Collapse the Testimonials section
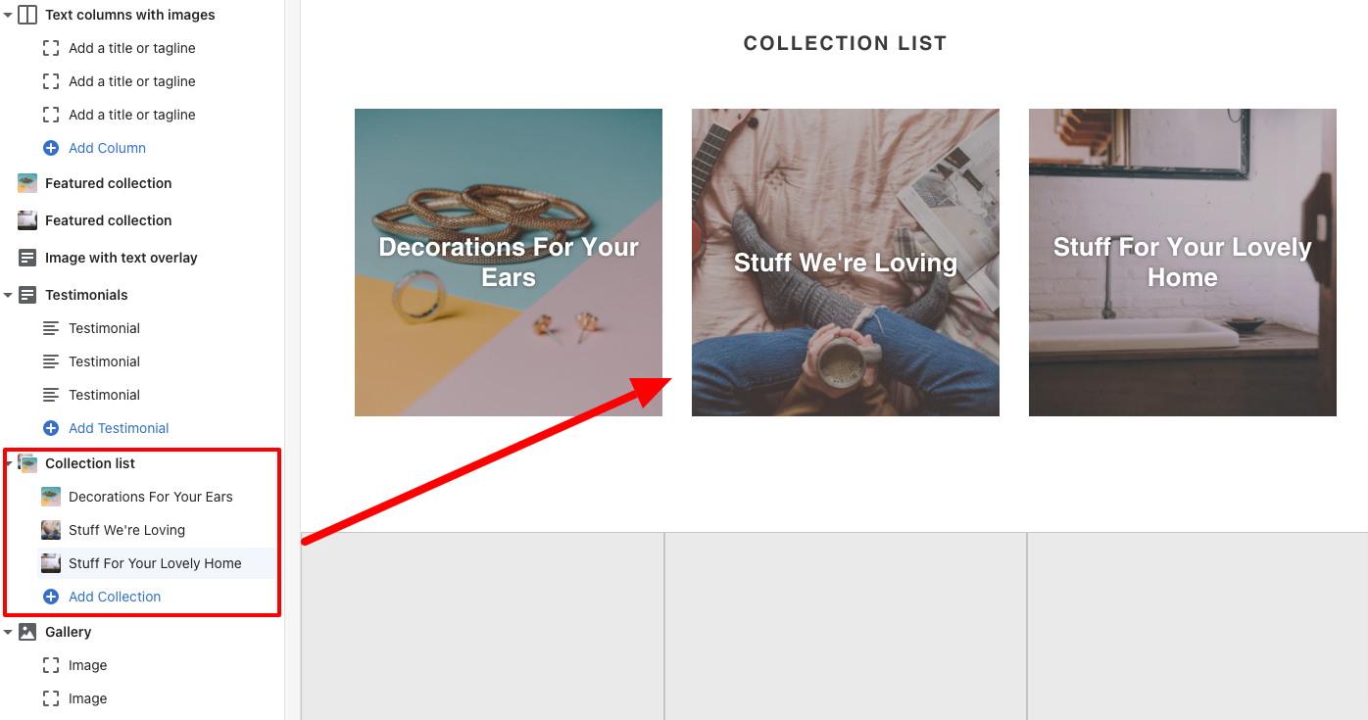 [8, 295]
